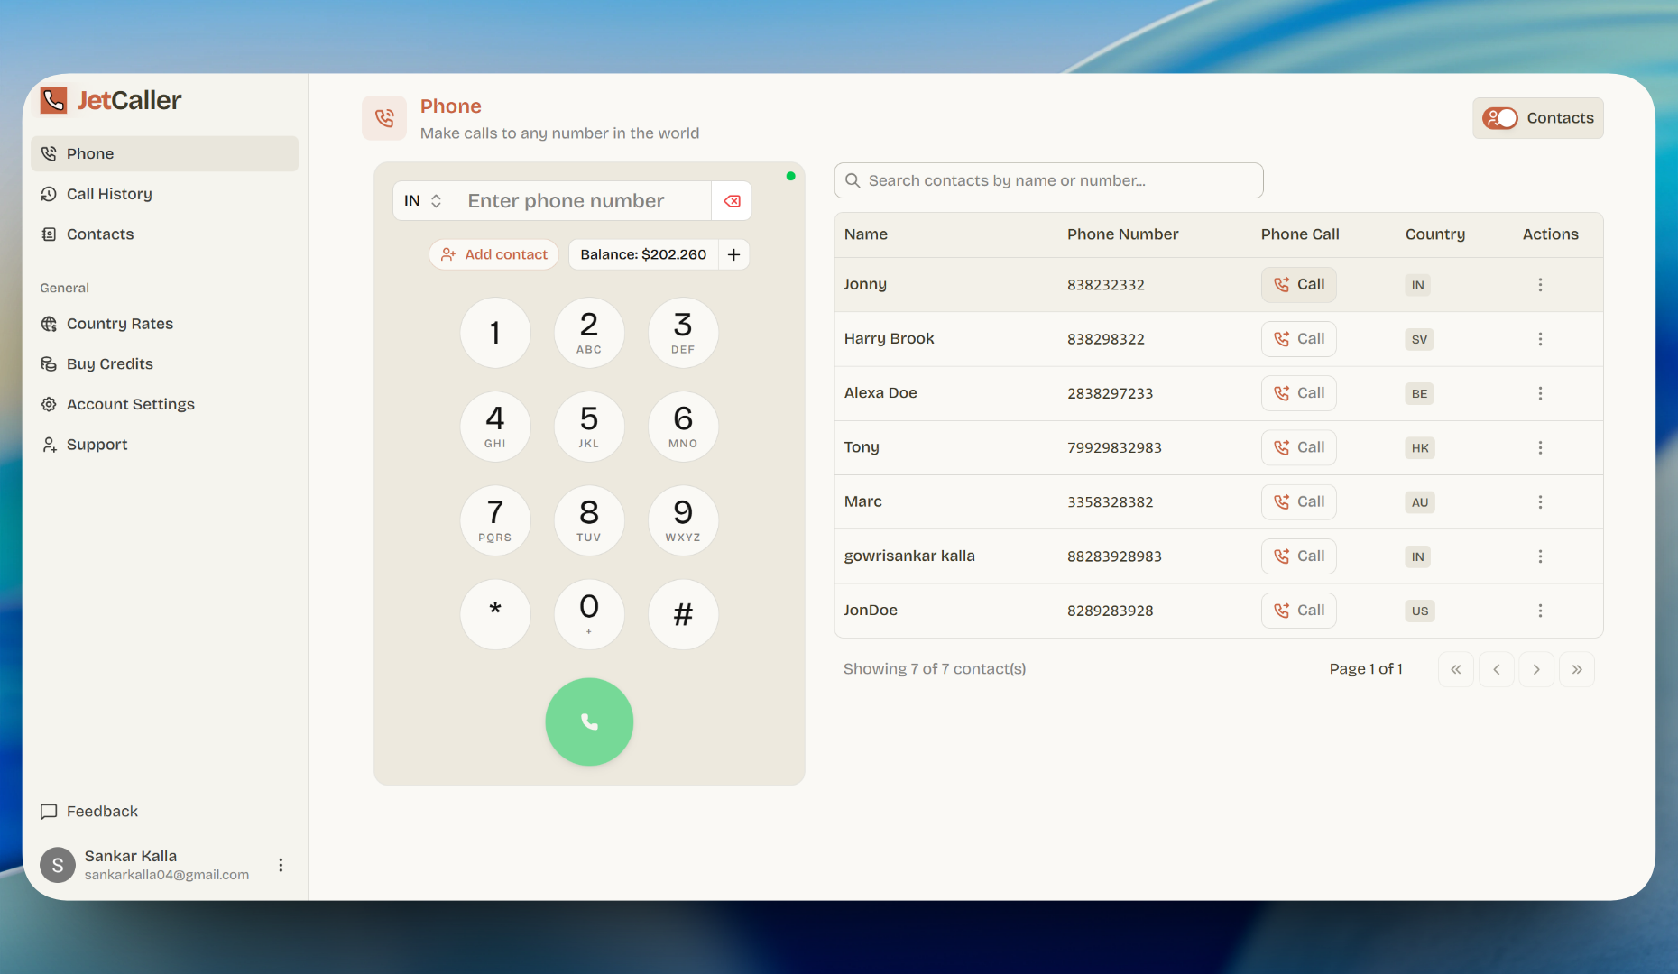The width and height of the screenshot is (1678, 974).
Task: Open three-dot menu next to Sankar Kalla
Action: pos(281,865)
